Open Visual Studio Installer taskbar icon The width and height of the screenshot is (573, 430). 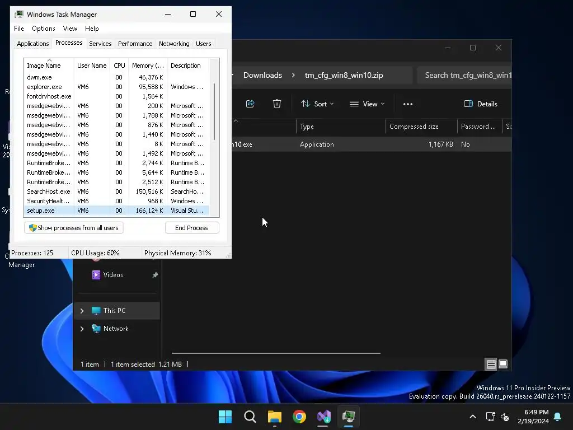324,417
